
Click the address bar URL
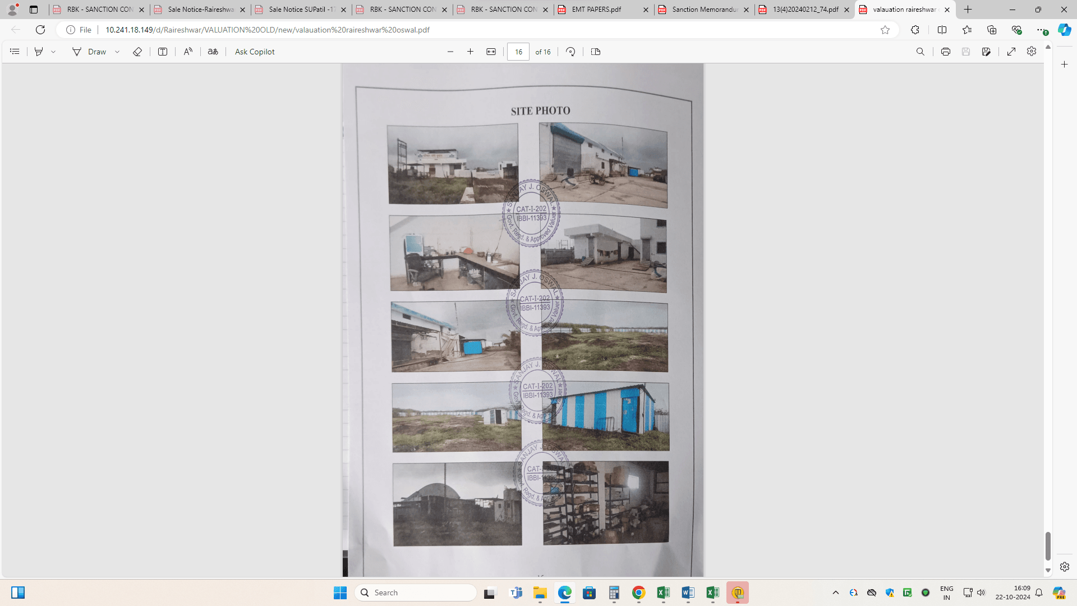point(268,30)
